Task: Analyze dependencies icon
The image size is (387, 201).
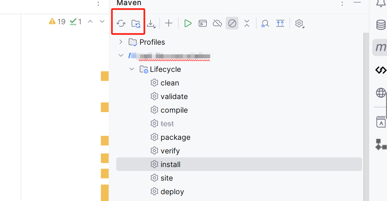Action: 265,24
